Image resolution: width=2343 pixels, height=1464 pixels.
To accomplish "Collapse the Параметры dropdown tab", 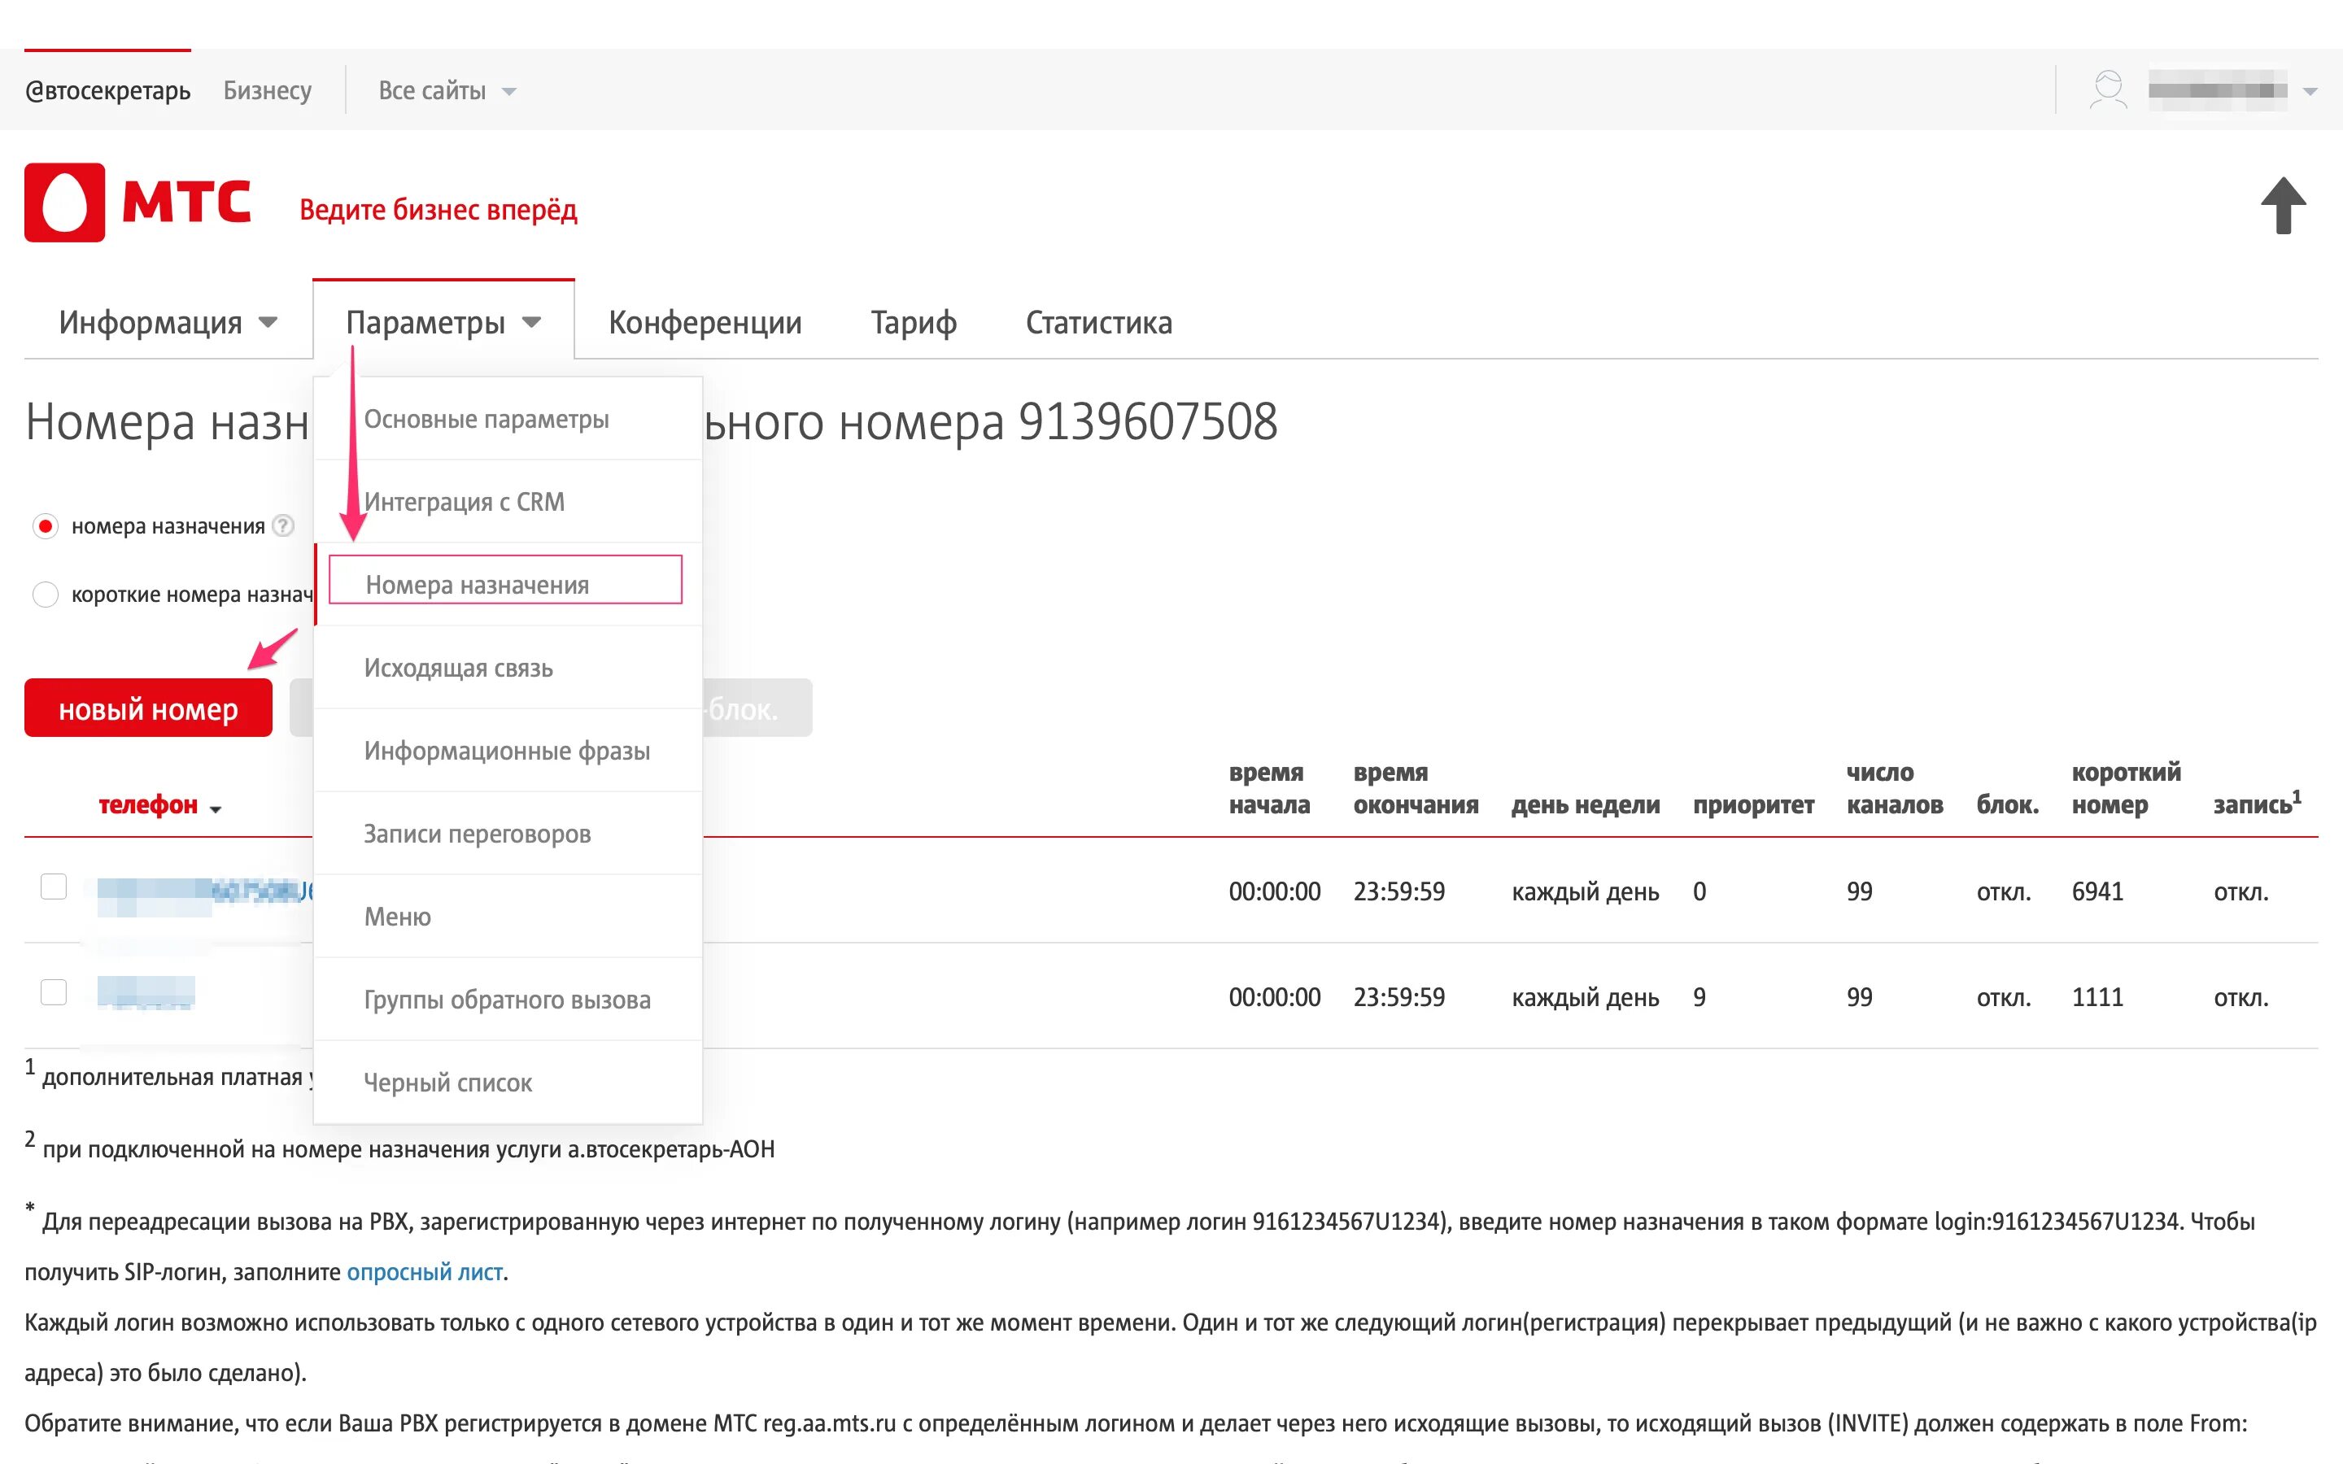I will (x=443, y=322).
